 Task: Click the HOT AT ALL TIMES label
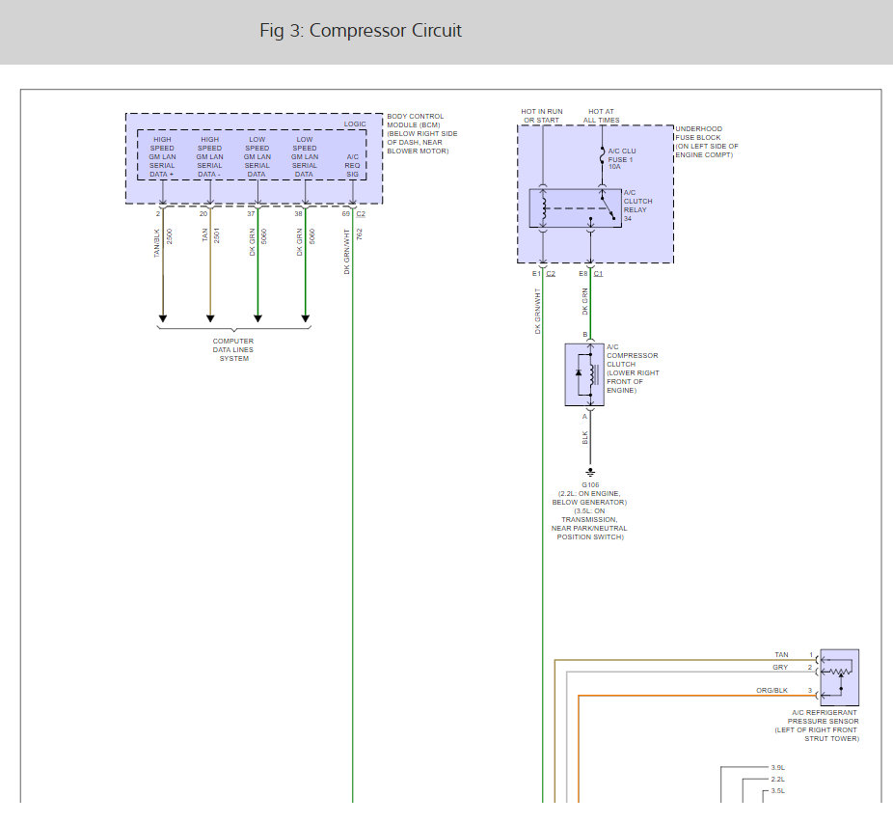pos(600,116)
